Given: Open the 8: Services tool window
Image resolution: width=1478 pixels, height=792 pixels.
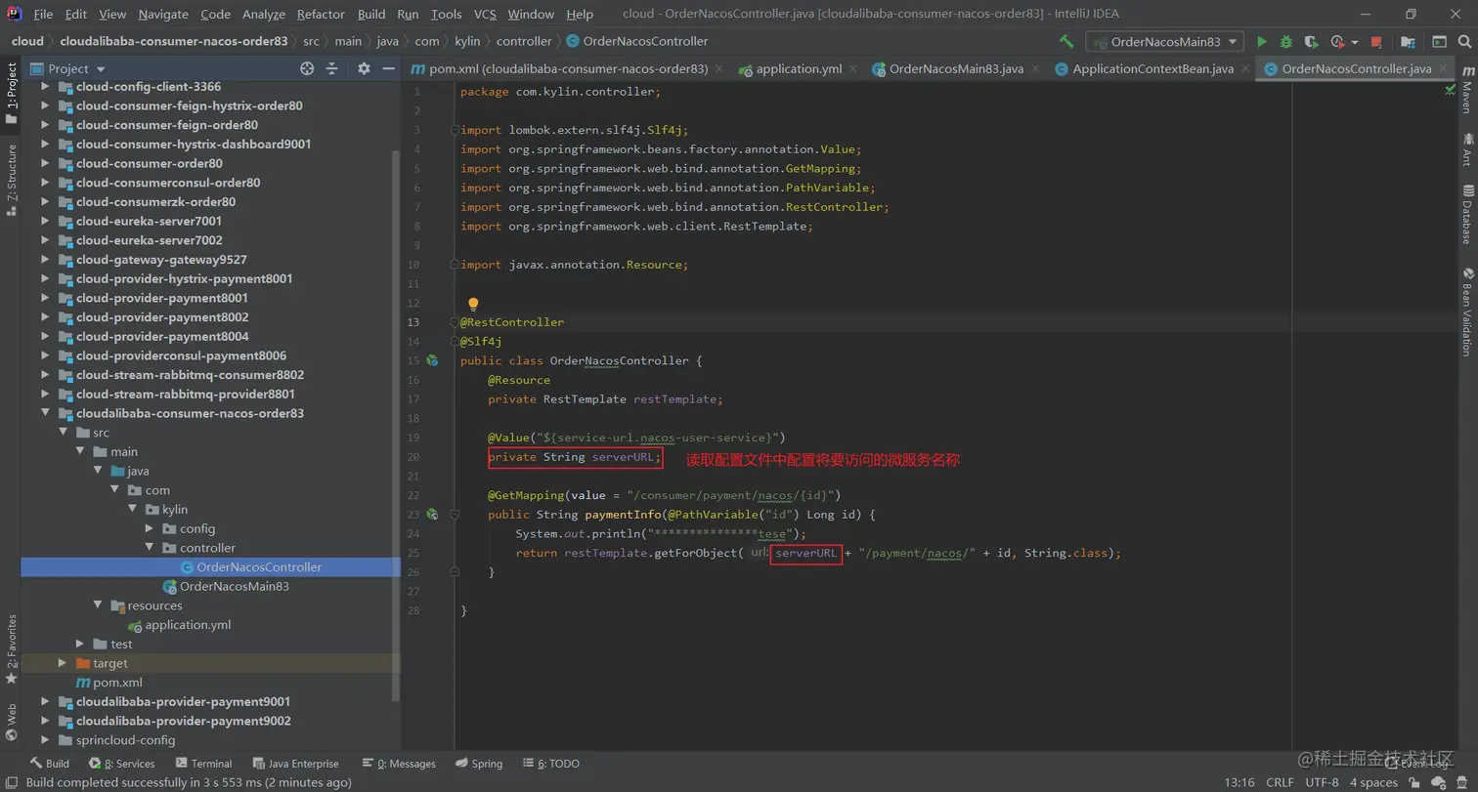Looking at the screenshot, I should 122,764.
